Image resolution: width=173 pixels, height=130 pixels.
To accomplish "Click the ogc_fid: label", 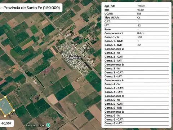I will 110,6.
